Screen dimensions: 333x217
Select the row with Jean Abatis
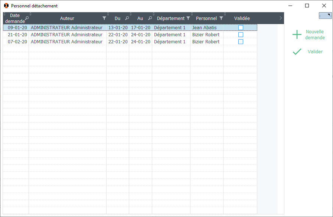click(x=204, y=28)
